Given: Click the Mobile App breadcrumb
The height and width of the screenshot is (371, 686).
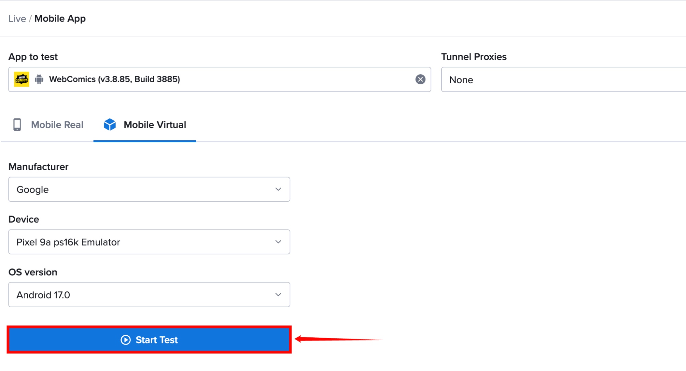Looking at the screenshot, I should [60, 19].
